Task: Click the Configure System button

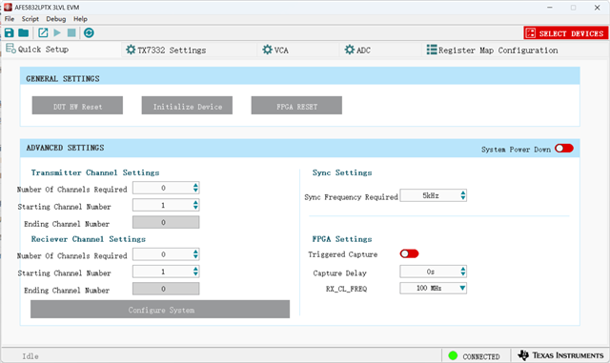Action: 160,310
